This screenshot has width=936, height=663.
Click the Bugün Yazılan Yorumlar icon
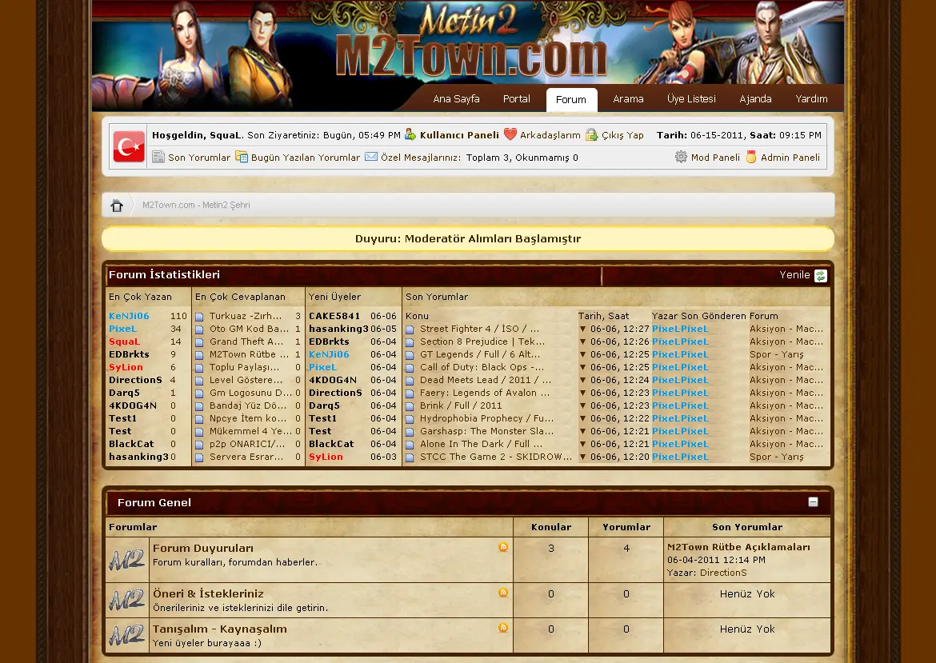(241, 157)
